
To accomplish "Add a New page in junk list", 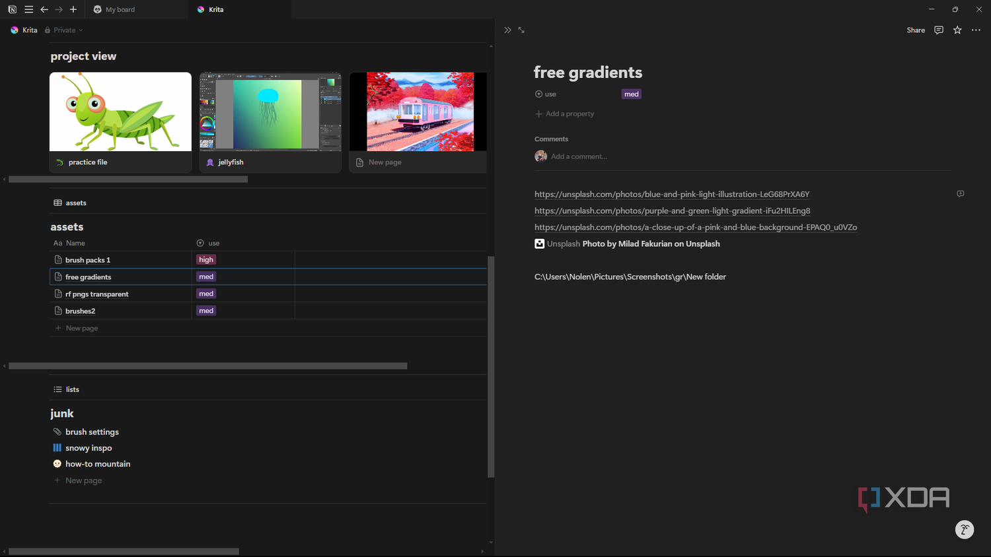I will coord(78,480).
